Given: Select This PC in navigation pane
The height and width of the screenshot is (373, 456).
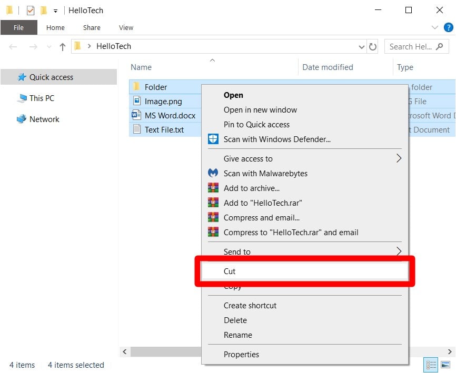Looking at the screenshot, I should tap(42, 98).
